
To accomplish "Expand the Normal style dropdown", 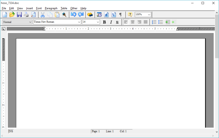I will click(x=30, y=22).
